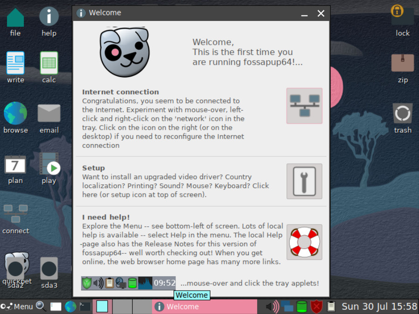The width and height of the screenshot is (419, 314).
Task: Click the Setup wrench button
Action: [304, 181]
